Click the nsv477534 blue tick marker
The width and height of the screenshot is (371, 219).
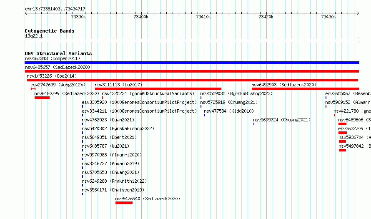(205, 115)
